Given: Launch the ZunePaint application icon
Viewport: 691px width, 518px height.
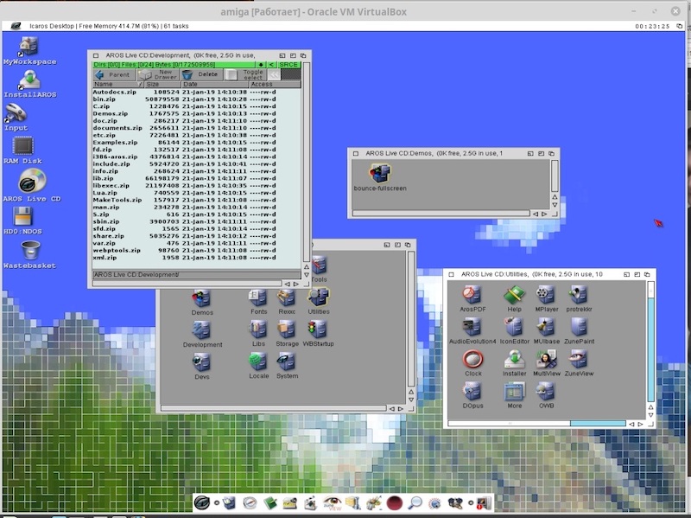Looking at the screenshot, I should click(579, 327).
